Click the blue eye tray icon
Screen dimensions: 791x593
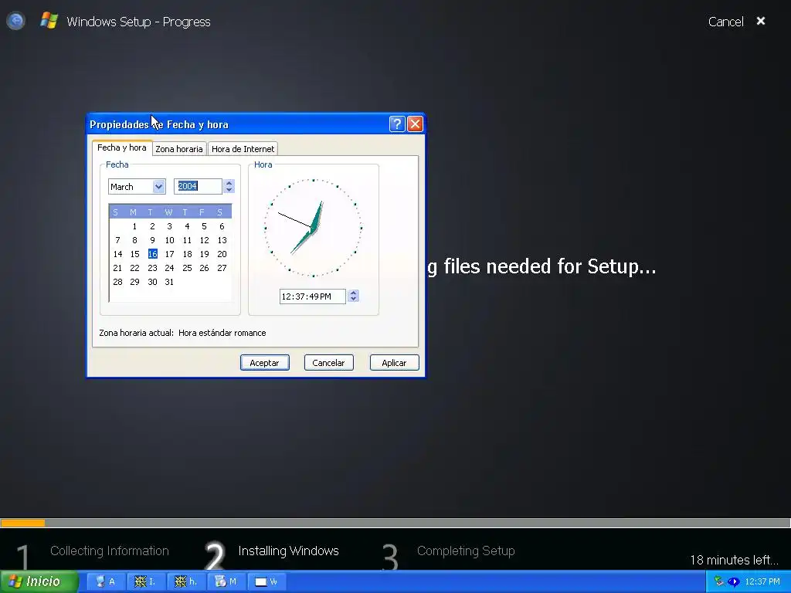pyautogui.click(x=733, y=582)
